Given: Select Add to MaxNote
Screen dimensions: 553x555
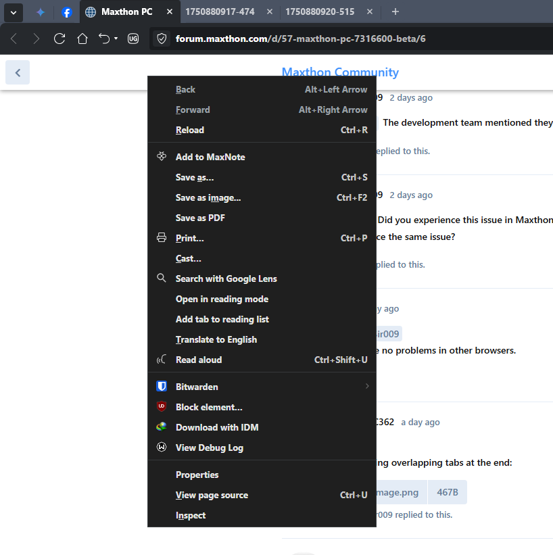Looking at the screenshot, I should click(262, 157).
